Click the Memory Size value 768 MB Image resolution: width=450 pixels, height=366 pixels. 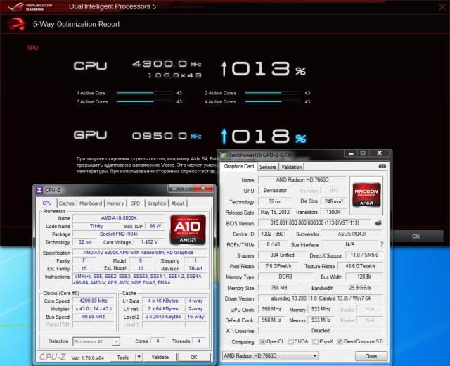click(279, 288)
